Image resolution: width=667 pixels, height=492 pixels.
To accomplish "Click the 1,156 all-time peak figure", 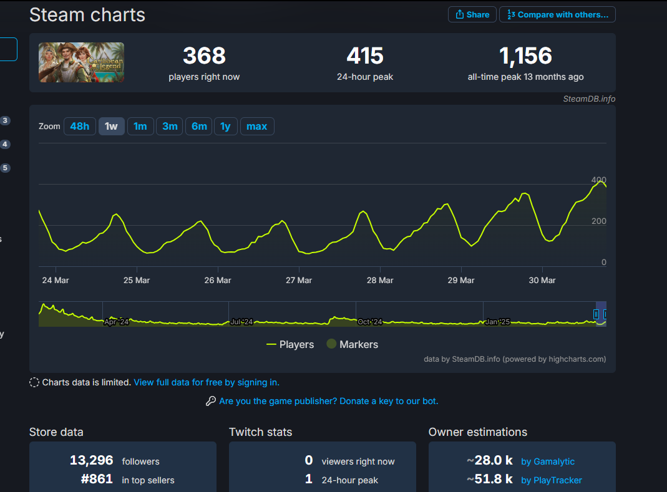I will pyautogui.click(x=526, y=55).
